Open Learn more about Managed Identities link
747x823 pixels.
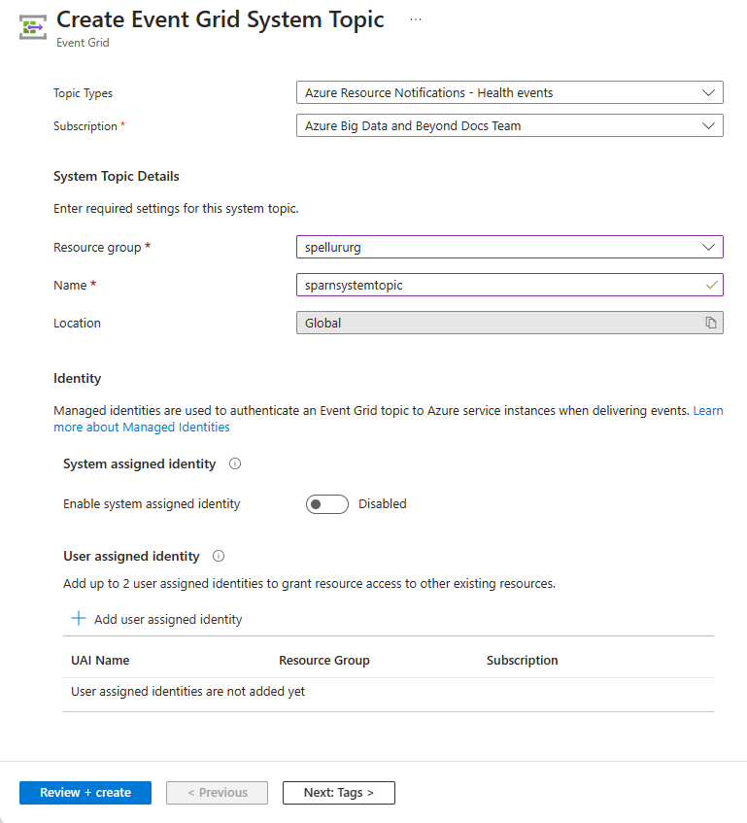coord(142,427)
